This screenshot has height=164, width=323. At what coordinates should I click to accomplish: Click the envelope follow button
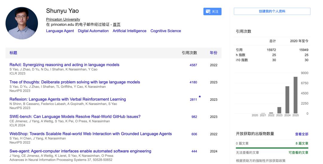(212, 12)
